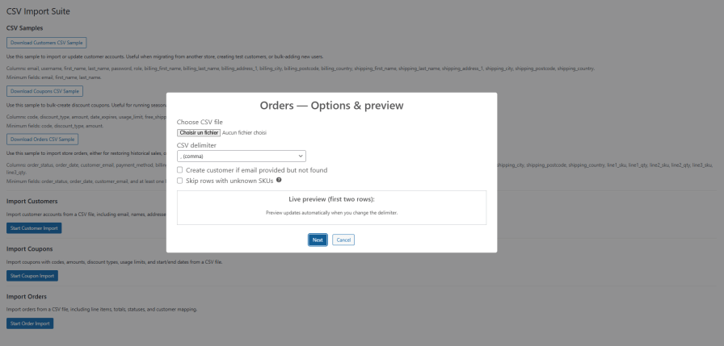Click the 'Create customer if email provided' label
This screenshot has width=724, height=346.
pyautogui.click(x=256, y=170)
